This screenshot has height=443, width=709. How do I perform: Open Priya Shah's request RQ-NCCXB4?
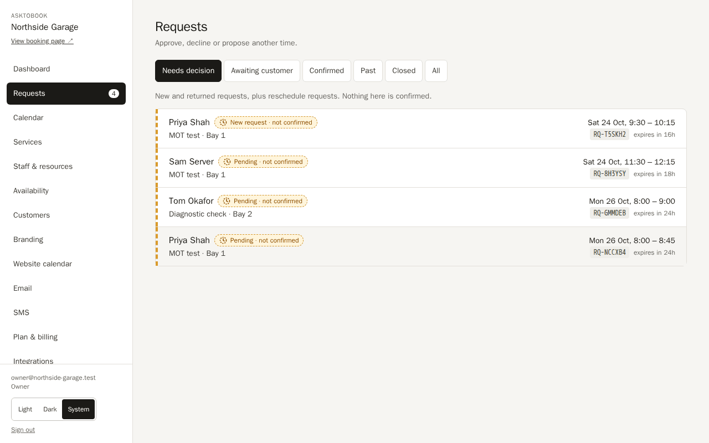pyautogui.click(x=421, y=246)
